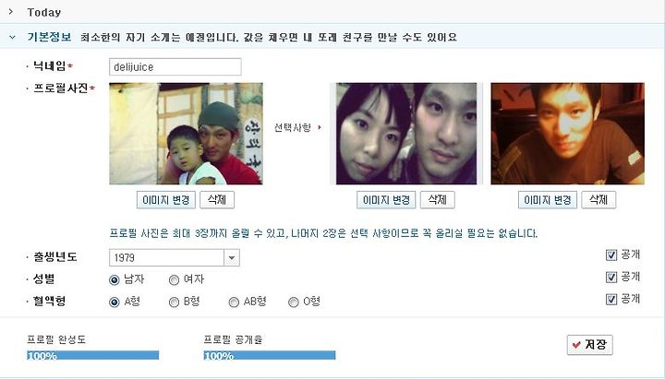Click 이미지 변경 under first profile photo
The height and width of the screenshot is (379, 665).
pyautogui.click(x=166, y=200)
